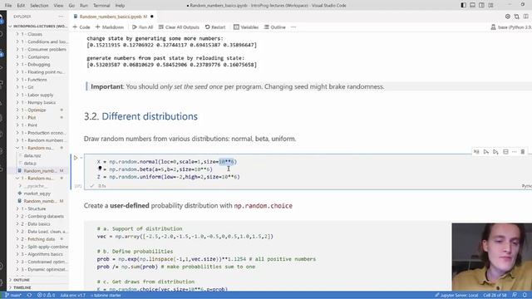Open the Run menu
Viewport: 532px width, 299px height.
pyautogui.click(x=83, y=6)
